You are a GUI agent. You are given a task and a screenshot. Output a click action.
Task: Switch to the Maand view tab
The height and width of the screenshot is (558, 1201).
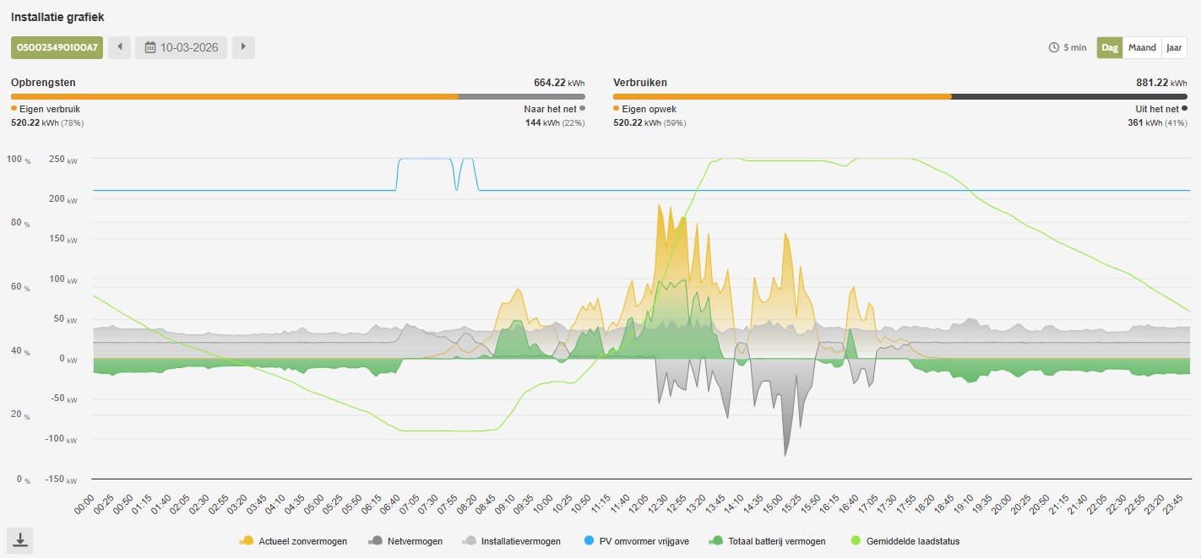(1142, 47)
